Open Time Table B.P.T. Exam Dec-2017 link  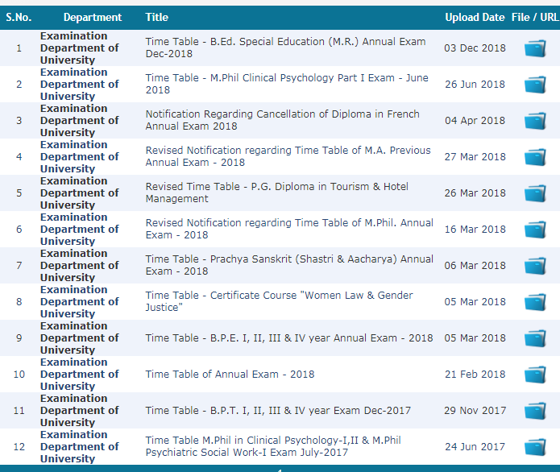click(278, 410)
